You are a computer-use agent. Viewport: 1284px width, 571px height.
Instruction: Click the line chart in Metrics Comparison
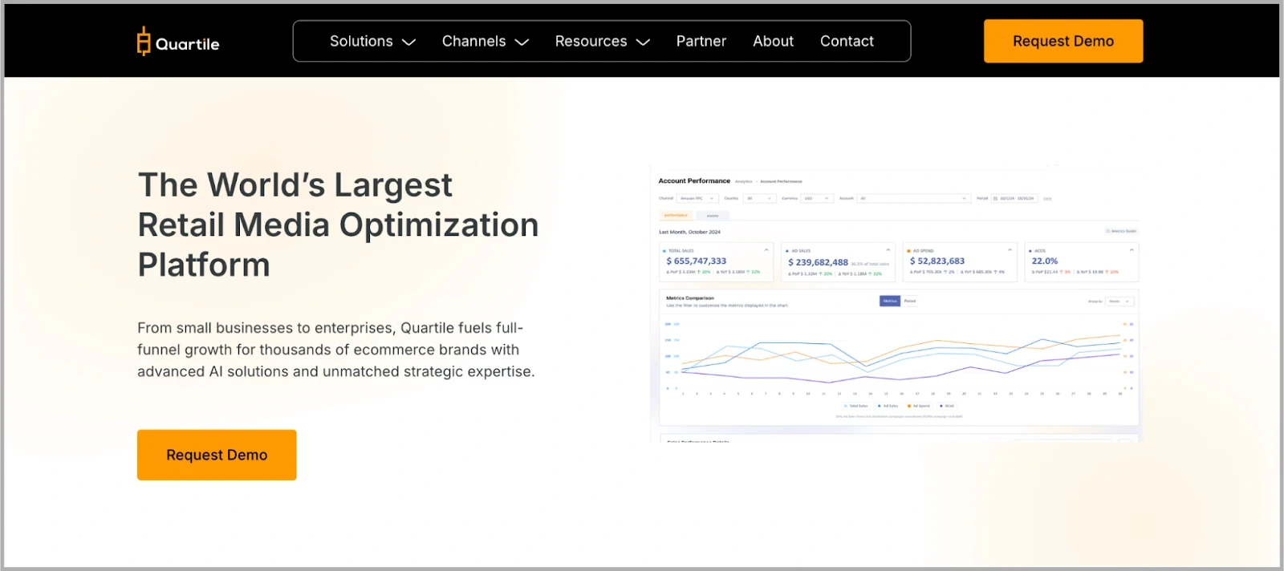[899, 357]
